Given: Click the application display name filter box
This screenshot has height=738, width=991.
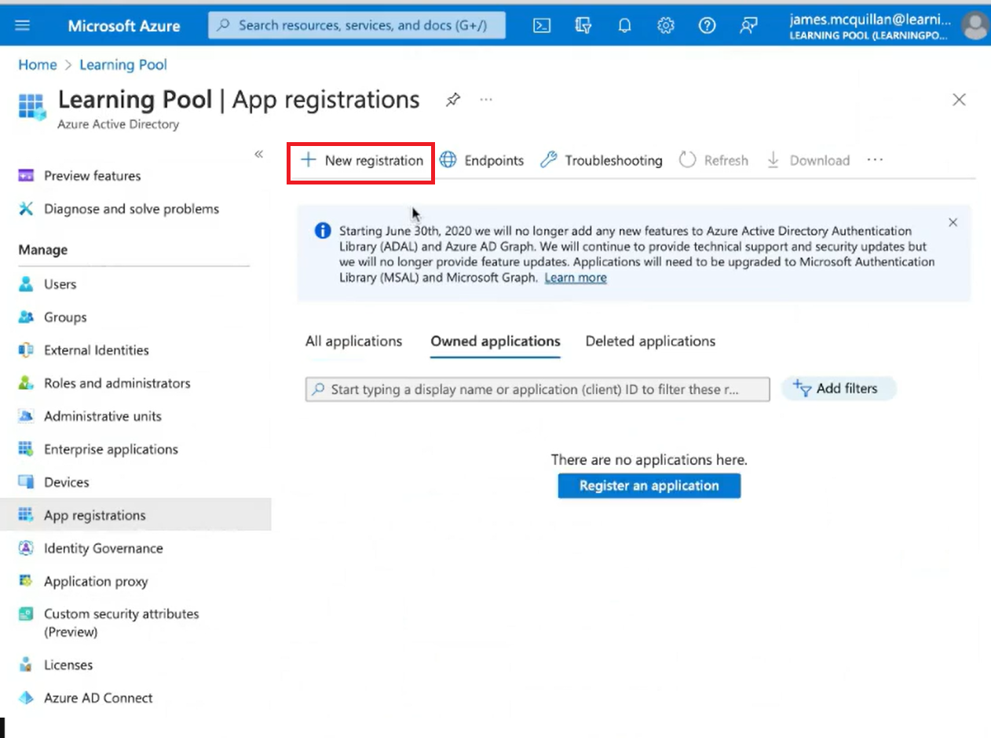Looking at the screenshot, I should [537, 389].
